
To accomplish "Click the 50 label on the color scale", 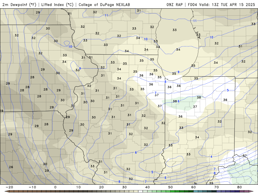I will coord(171,187).
